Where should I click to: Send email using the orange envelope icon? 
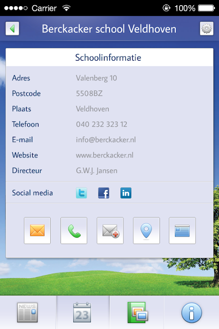pos(37,230)
